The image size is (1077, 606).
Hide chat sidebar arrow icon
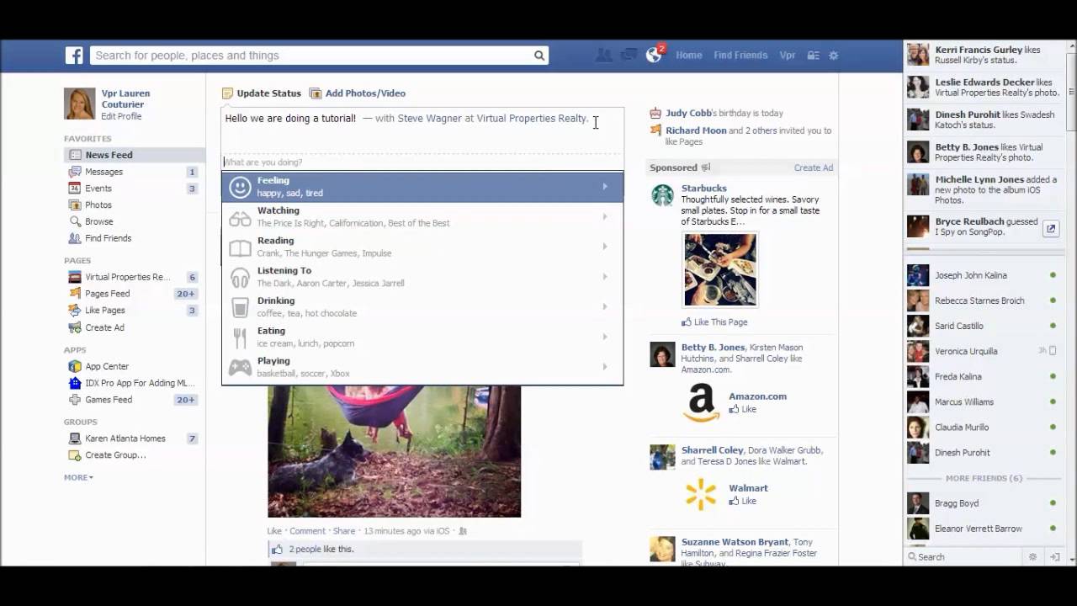(1055, 557)
